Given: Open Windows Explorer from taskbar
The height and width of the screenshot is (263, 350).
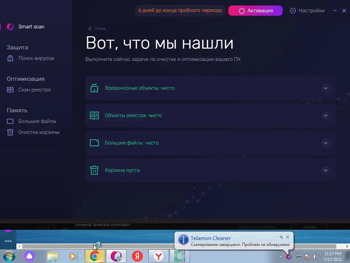Looking at the screenshot, I should coord(53,256).
